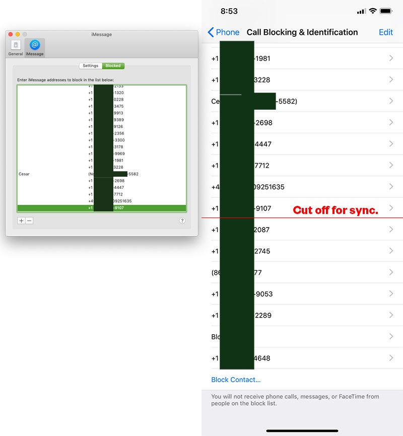Select the Blocked segment tab
The height and width of the screenshot is (436, 403).
pyautogui.click(x=113, y=65)
